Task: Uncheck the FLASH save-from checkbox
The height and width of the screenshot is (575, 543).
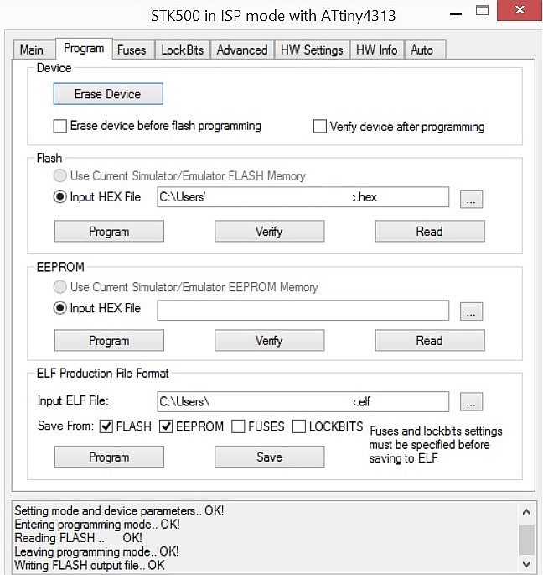Action: point(106,426)
